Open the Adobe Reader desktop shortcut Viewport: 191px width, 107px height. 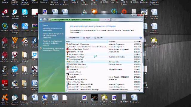pyautogui.click(x=5, y=85)
